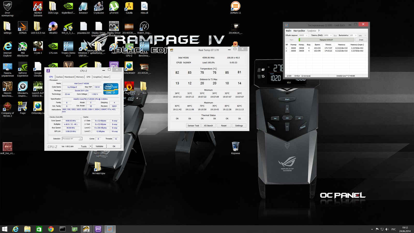Click the Стоп button in LinX
Viewport: 414px width, 233px height.
click(x=361, y=40)
